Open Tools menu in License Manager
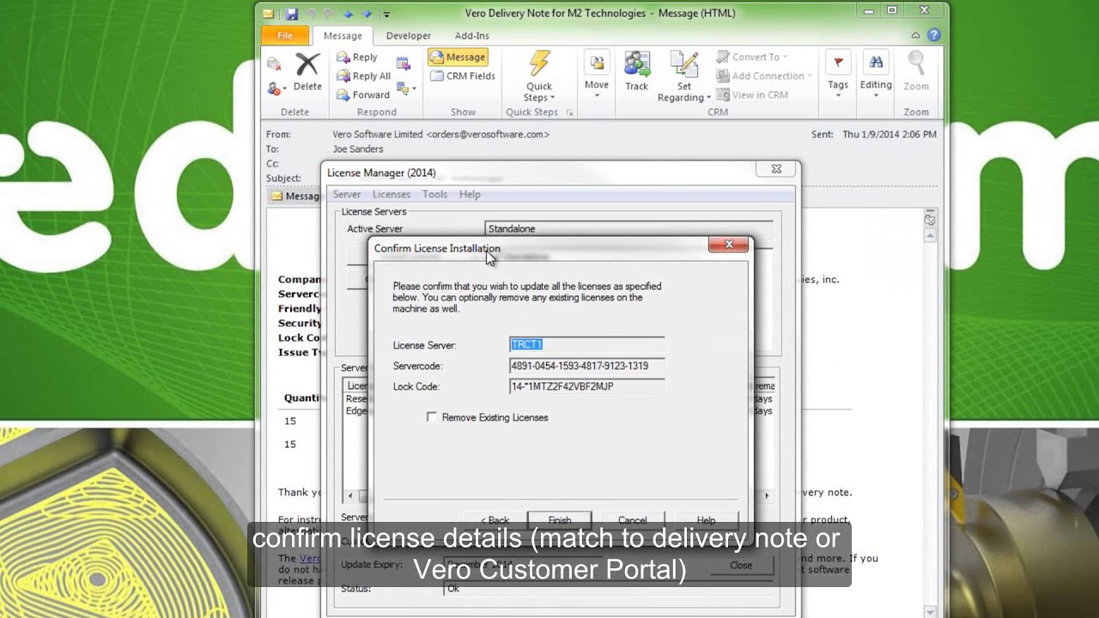Viewport: 1099px width, 618px height. point(434,195)
